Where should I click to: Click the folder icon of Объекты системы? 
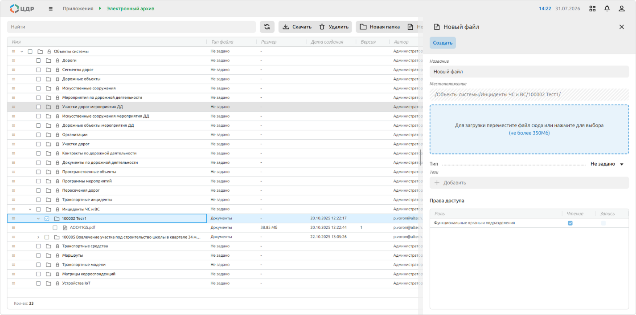40,52
